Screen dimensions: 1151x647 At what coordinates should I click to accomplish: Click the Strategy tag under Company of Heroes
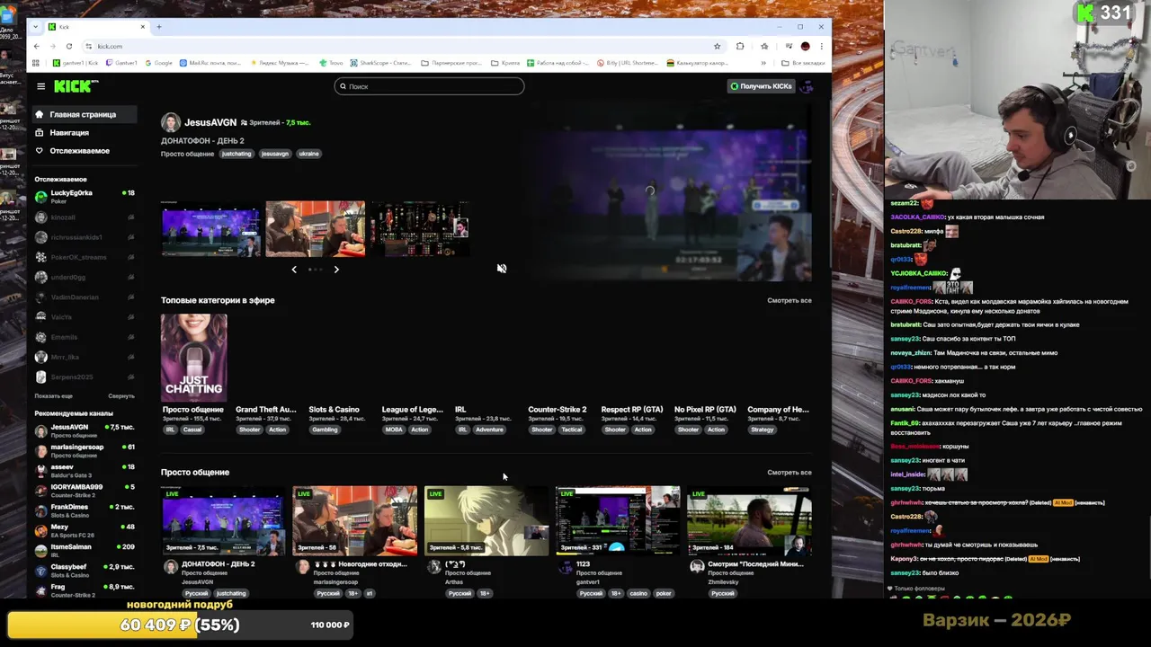762,430
